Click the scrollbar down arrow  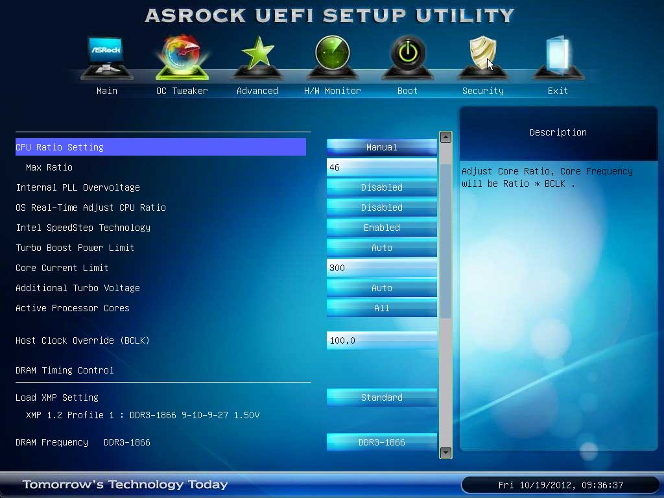(x=445, y=453)
